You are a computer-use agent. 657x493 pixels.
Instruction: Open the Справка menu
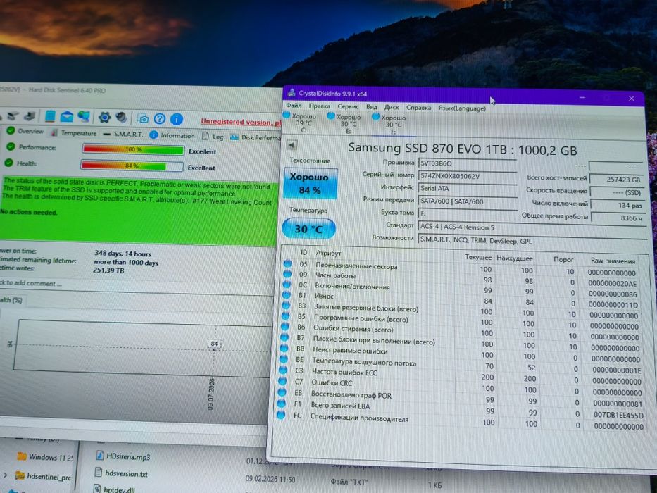point(418,108)
